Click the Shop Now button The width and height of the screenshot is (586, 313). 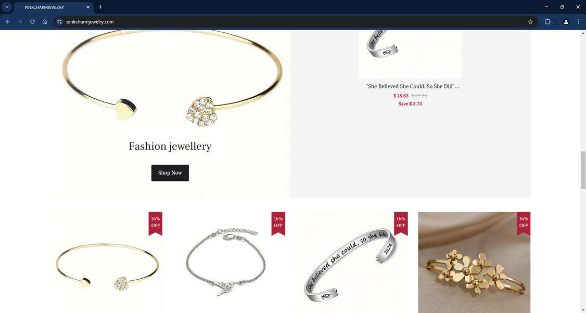tap(170, 173)
